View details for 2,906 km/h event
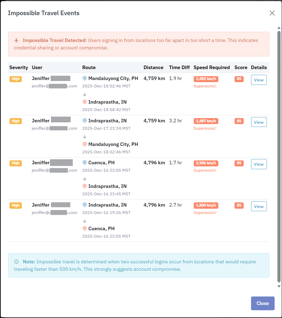Image resolution: width=282 pixels, height=318 pixels. pyautogui.click(x=259, y=164)
